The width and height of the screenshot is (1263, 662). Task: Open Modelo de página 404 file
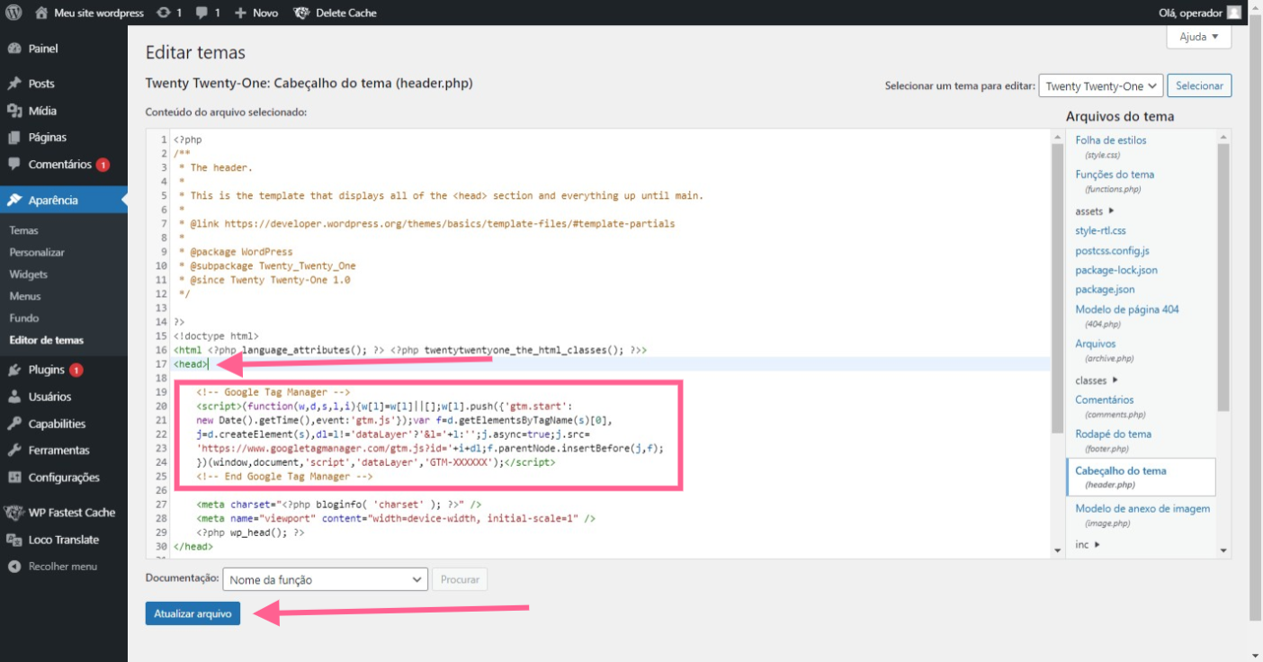pos(1127,309)
